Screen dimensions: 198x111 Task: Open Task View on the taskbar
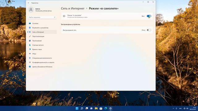(87, 108)
